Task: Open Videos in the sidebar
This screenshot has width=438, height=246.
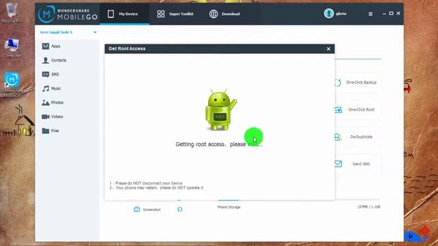Action: coord(53,117)
